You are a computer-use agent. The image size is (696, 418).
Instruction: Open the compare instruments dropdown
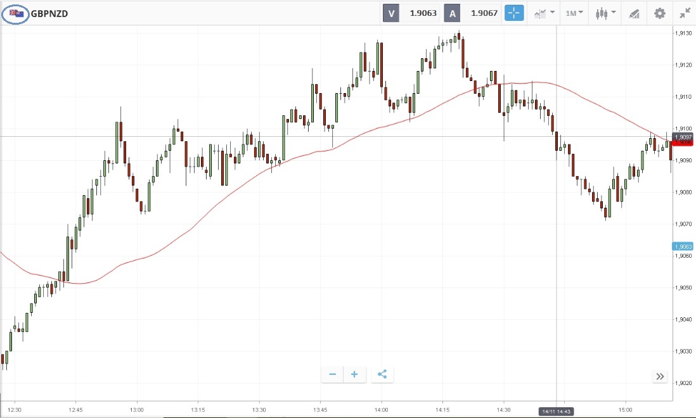(x=545, y=13)
